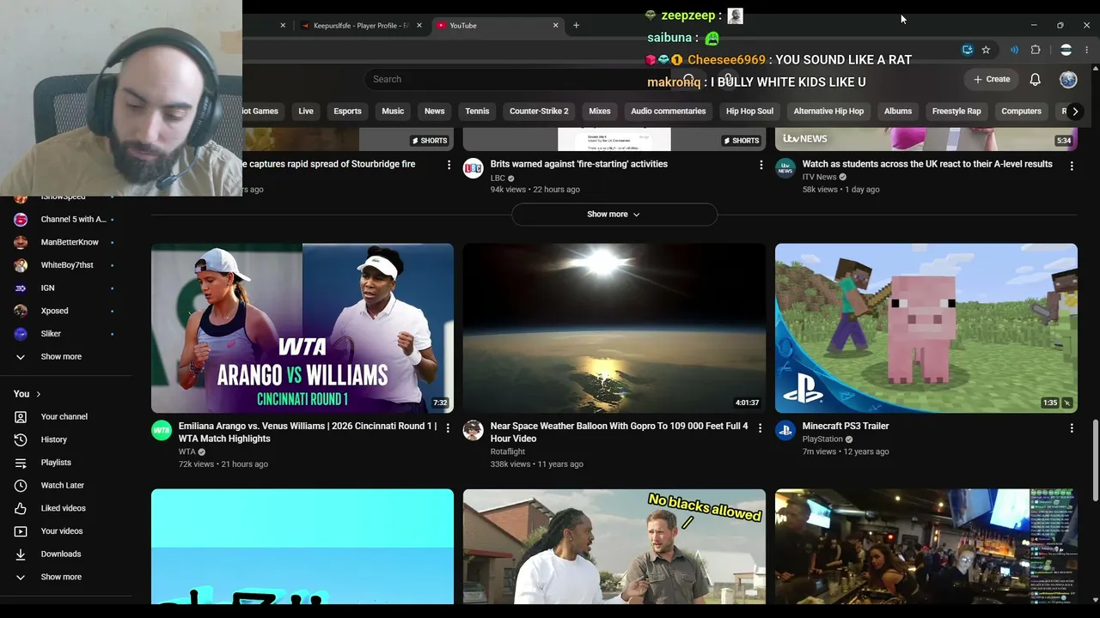This screenshot has height=618, width=1100.
Task: Expand the subscriptions list with Show more
Action: (x=65, y=356)
